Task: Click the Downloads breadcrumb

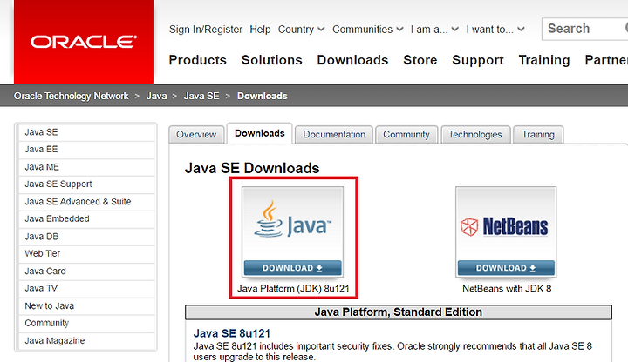Action: point(262,96)
